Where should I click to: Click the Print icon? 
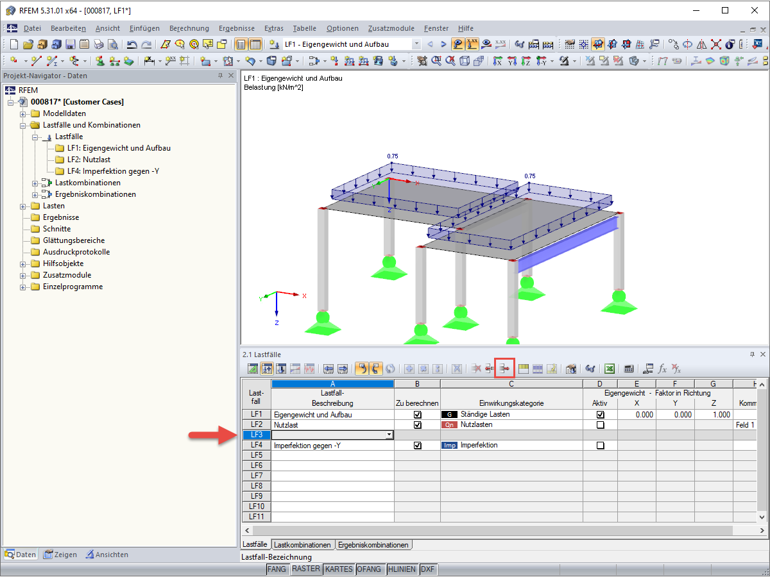tap(98, 44)
